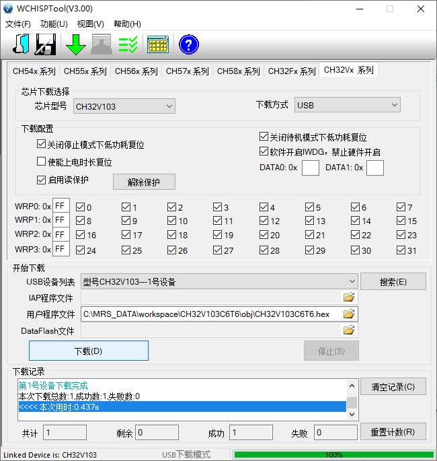Click the 失败 failure count field
This screenshot has width=437, height=461.
click(335, 433)
